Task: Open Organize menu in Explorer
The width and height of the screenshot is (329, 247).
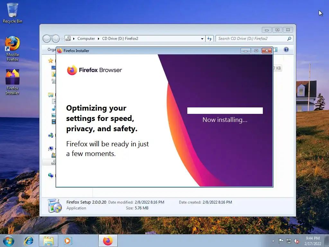Action: [52, 50]
